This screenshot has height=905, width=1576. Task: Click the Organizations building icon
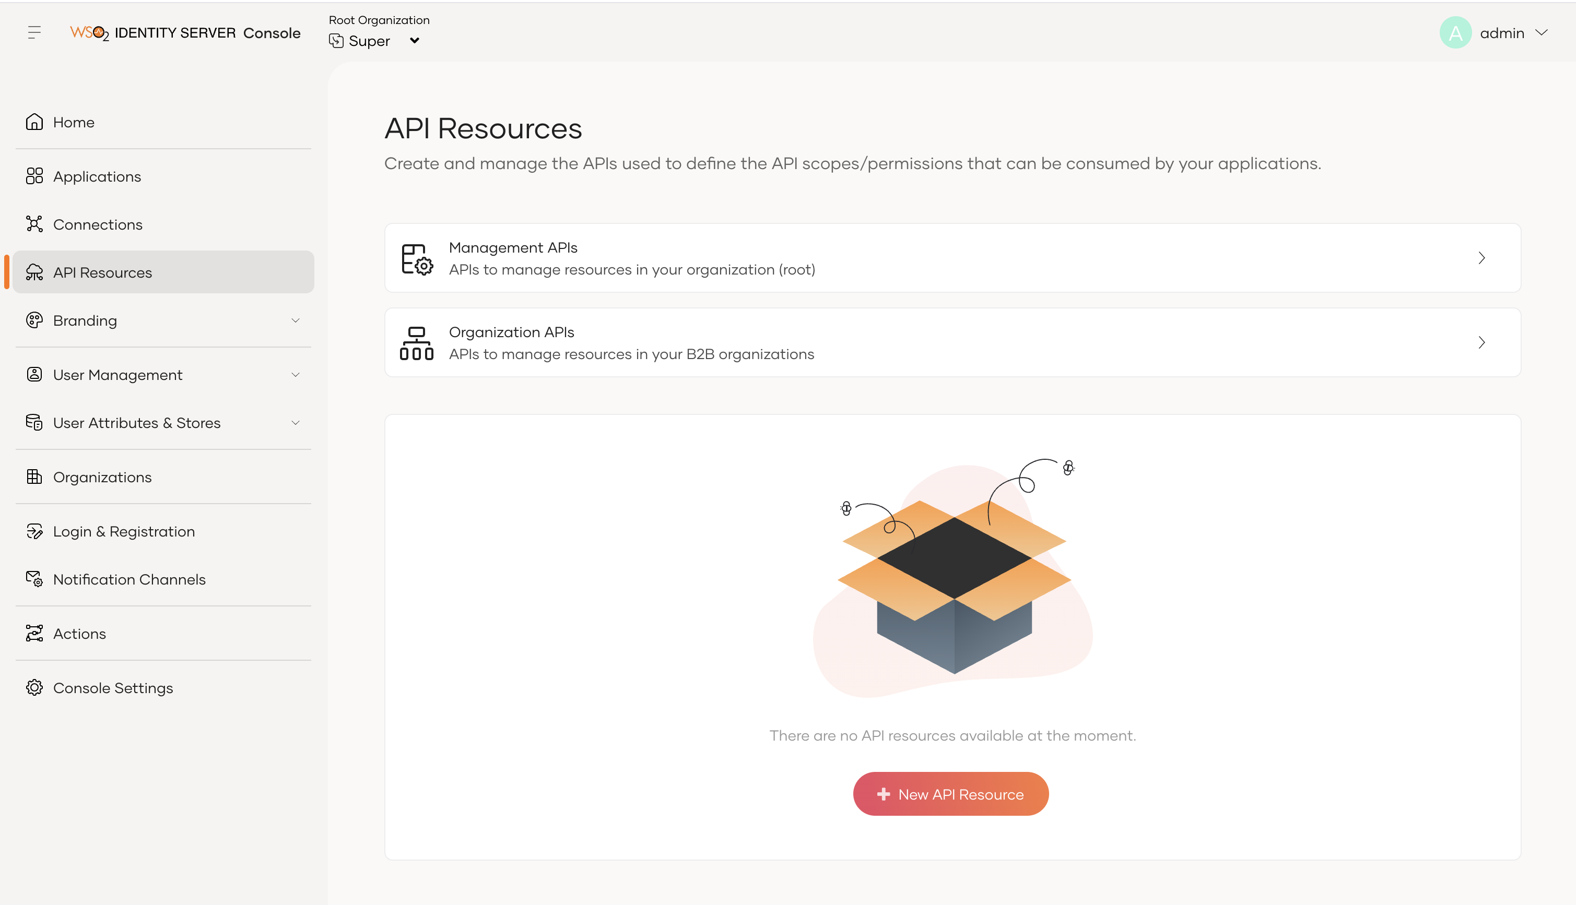34,477
